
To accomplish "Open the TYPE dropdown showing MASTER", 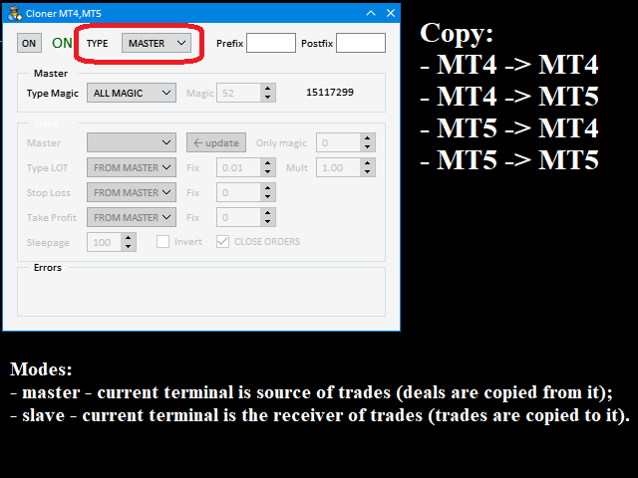I will pos(157,43).
